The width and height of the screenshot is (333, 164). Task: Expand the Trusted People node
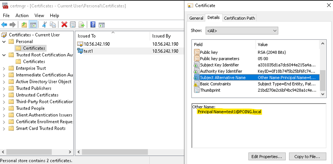pos(4,108)
